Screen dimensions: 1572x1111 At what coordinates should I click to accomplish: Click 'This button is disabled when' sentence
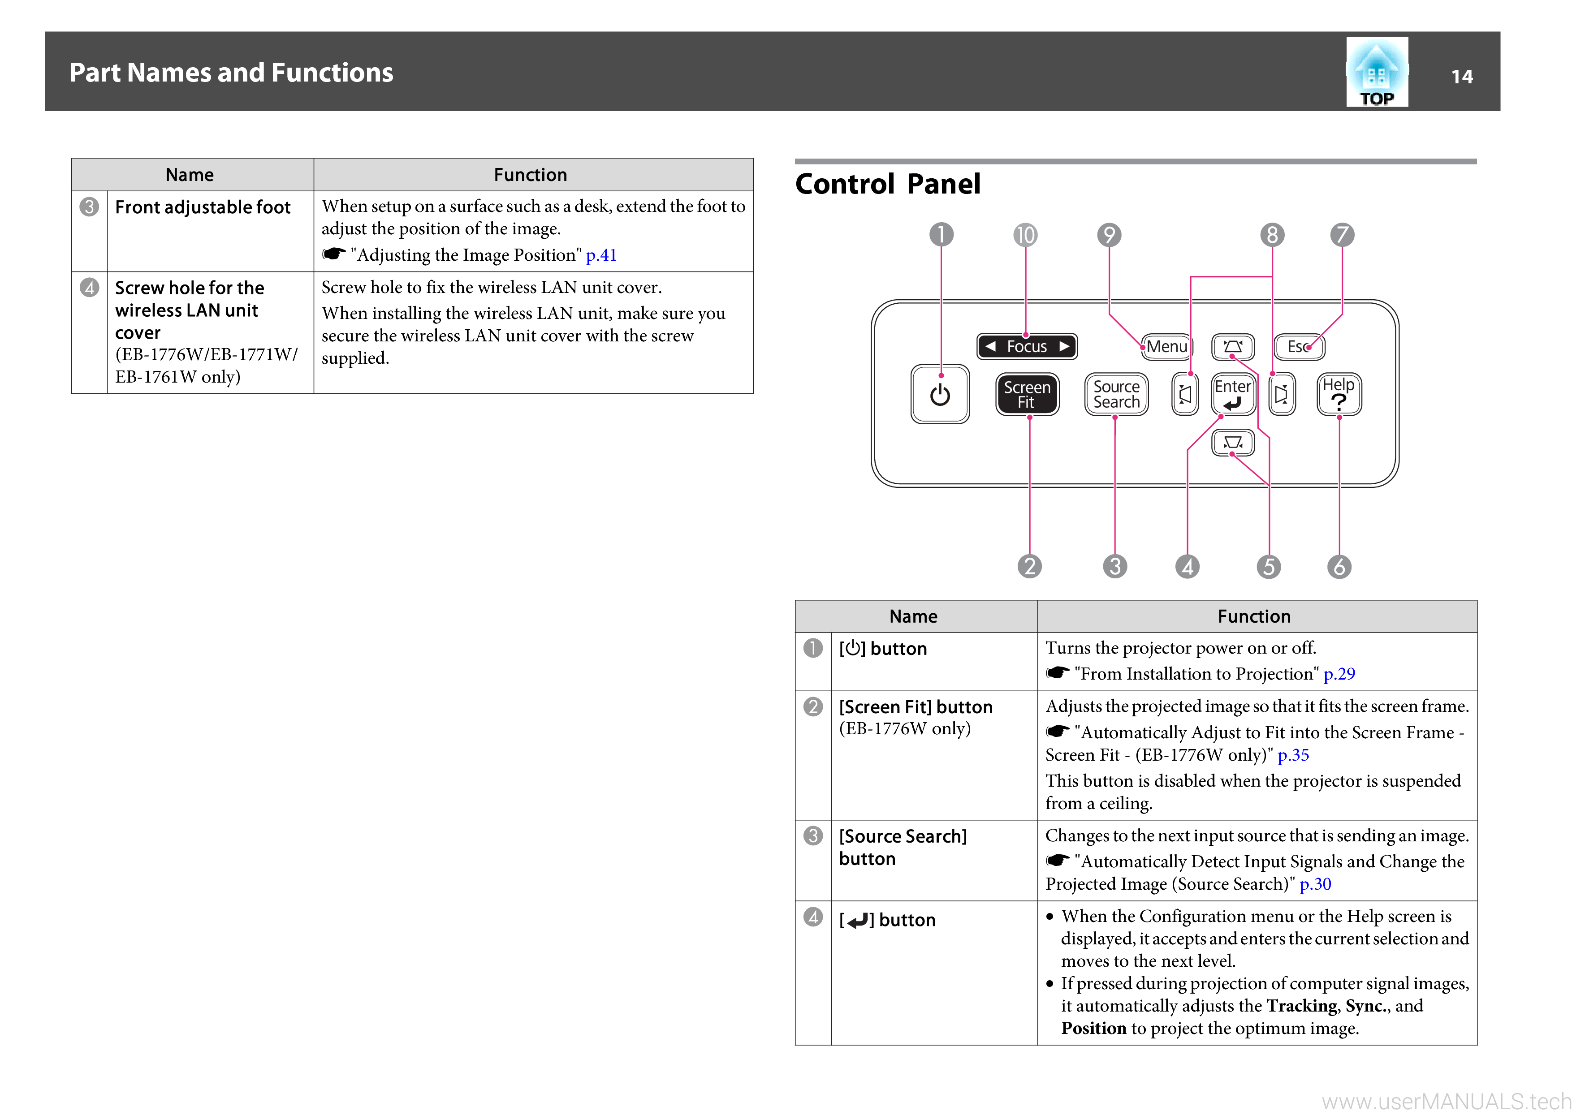[1253, 792]
